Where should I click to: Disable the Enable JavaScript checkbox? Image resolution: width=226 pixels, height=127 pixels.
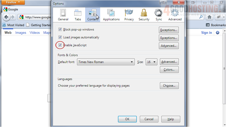(x=60, y=45)
